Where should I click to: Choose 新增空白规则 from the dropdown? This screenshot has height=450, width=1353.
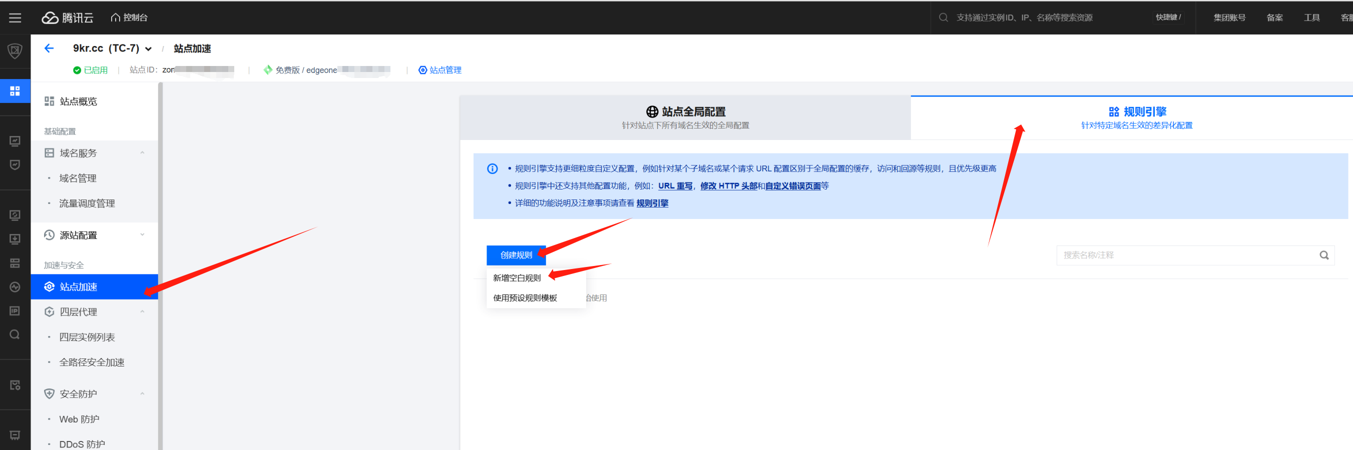click(536, 278)
